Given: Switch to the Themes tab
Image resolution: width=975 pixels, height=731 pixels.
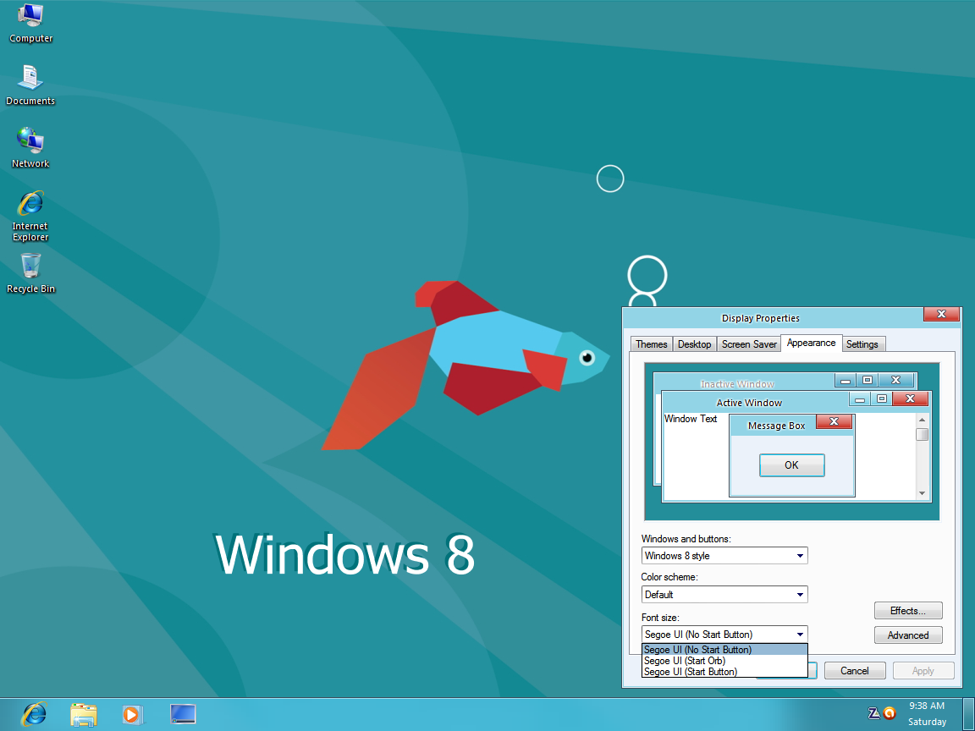Looking at the screenshot, I should 651,344.
